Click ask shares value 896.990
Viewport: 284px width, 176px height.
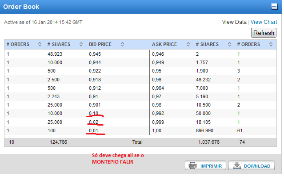[204, 130]
